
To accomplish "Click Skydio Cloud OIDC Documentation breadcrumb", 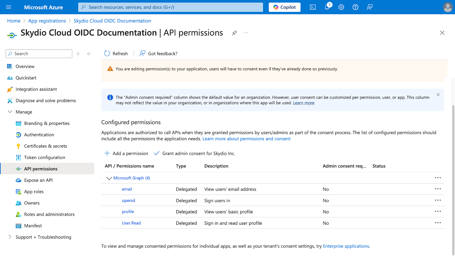I will click(112, 21).
